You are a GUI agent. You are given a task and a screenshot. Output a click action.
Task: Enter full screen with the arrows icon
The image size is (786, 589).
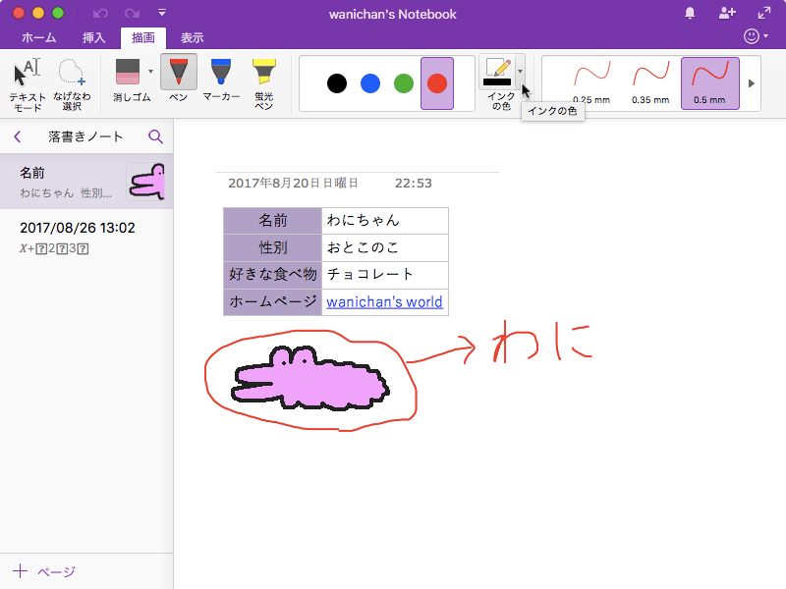click(764, 13)
